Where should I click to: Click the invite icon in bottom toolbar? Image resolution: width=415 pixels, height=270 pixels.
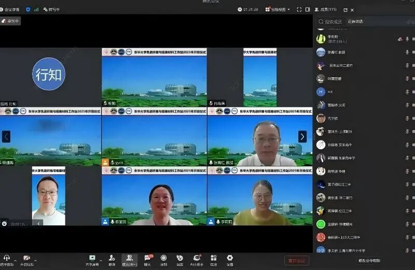(x=112, y=258)
